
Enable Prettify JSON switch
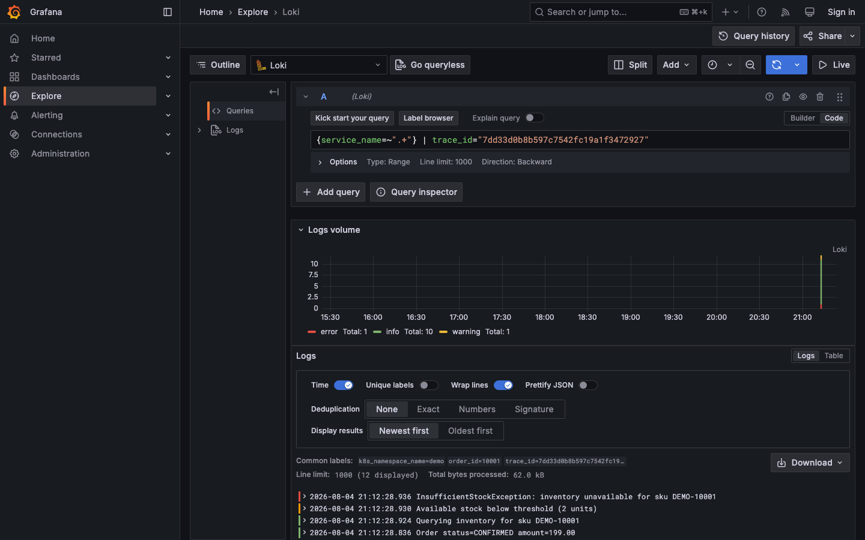[x=588, y=385]
